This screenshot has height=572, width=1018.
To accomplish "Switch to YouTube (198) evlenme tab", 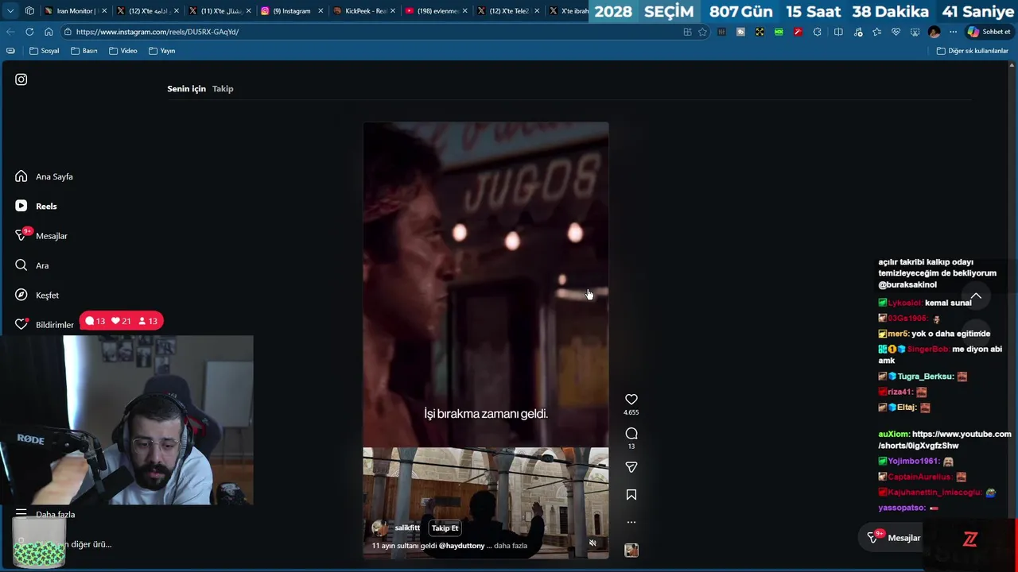I will (435, 11).
